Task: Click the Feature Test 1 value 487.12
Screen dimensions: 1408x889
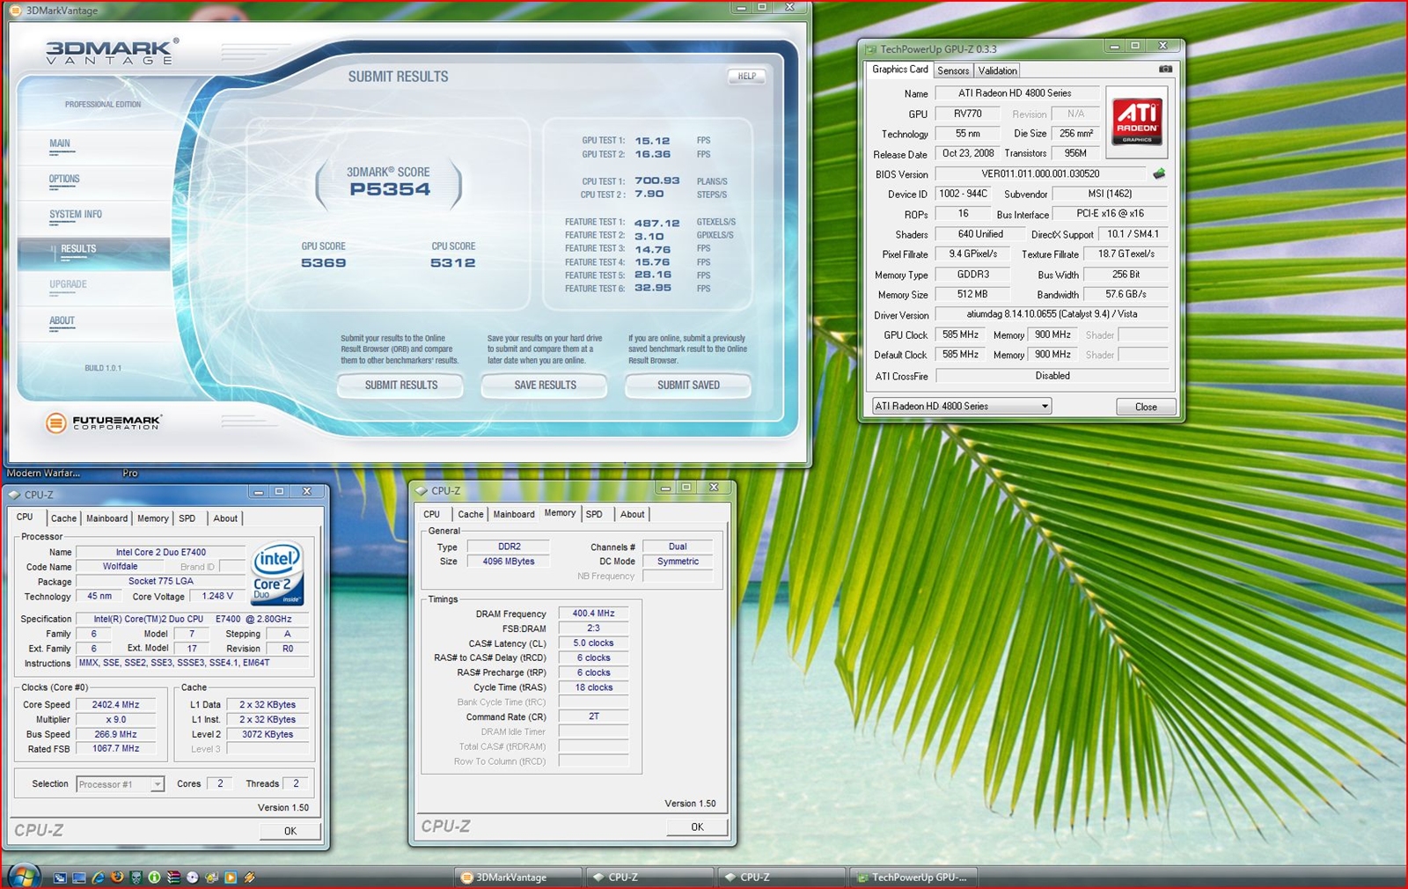Action: [x=657, y=224]
